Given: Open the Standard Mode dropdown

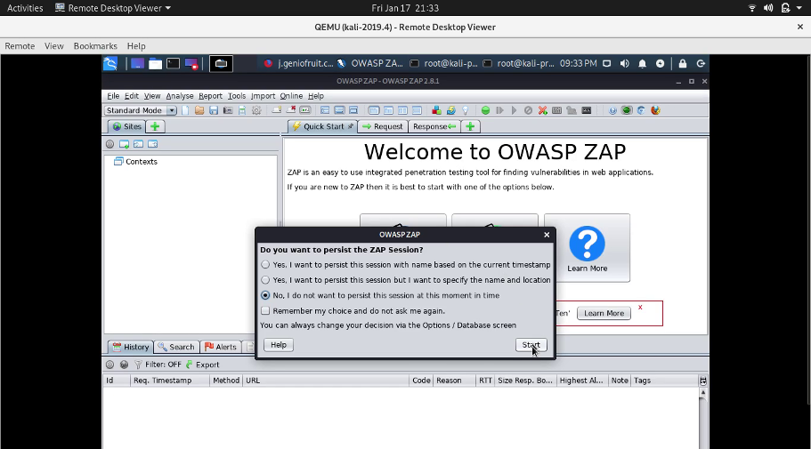Looking at the screenshot, I should (x=140, y=110).
